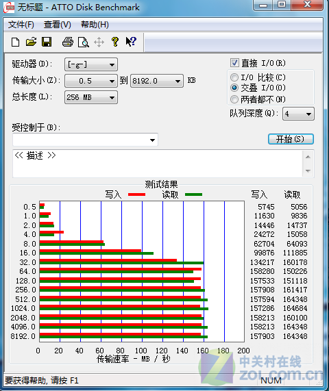Image resolution: width=329 pixels, height=391 pixels.
Task: Click the read value 164684
Action: [295, 308]
